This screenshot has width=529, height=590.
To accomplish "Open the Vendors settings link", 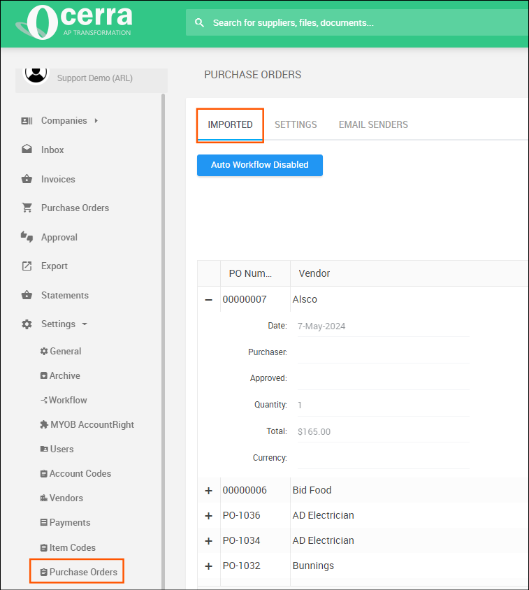I will [x=66, y=498].
